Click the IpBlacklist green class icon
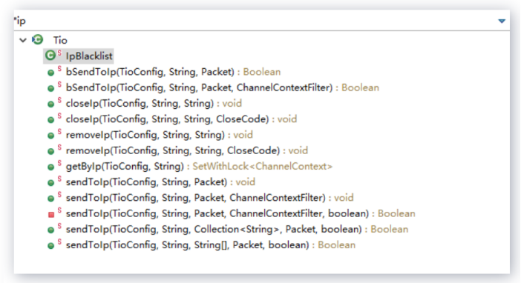521x283 pixels. 50,56
